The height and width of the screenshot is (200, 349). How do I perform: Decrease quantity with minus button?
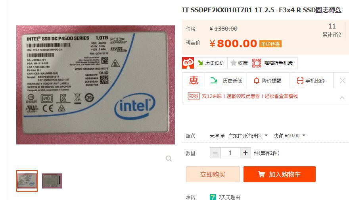pos(215,153)
